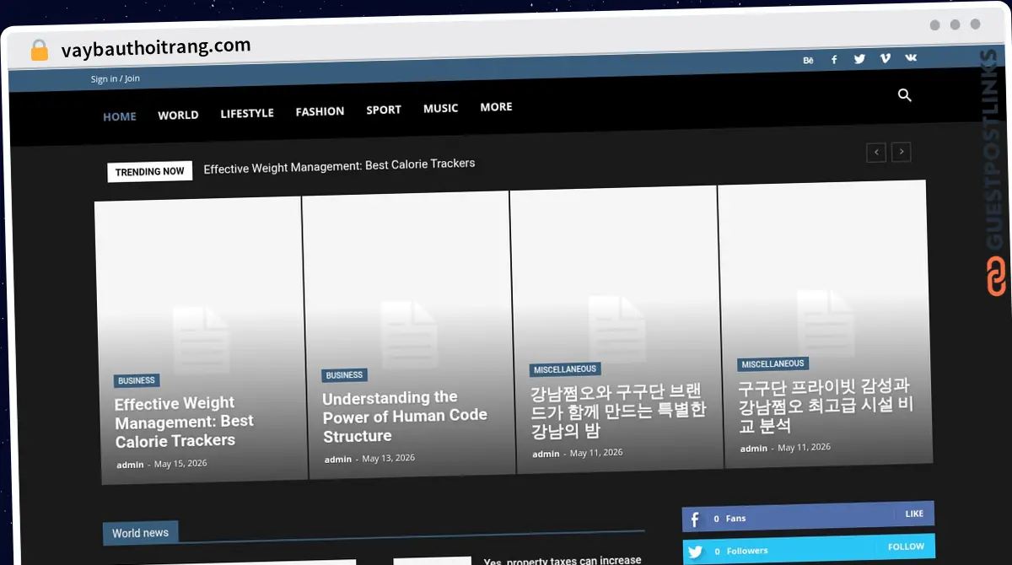Open the 구구단 프라이빗 감성과 article title
Viewport: 1012px width, 565px height.
(x=826, y=406)
